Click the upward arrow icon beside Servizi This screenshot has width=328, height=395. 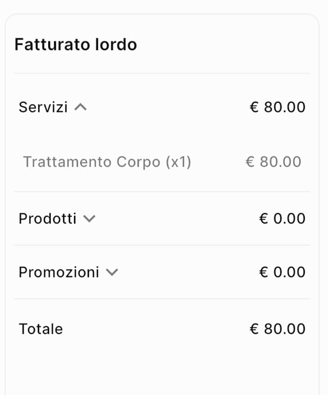[x=81, y=107]
